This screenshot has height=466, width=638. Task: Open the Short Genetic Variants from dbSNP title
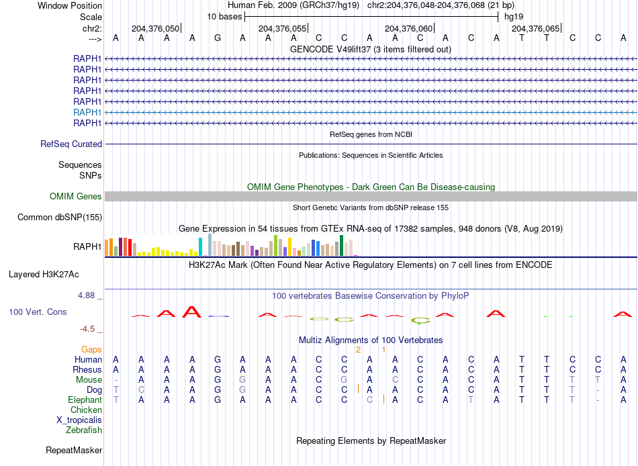[371, 207]
